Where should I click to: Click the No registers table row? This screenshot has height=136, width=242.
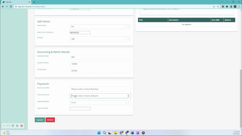pyautogui.click(x=187, y=24)
